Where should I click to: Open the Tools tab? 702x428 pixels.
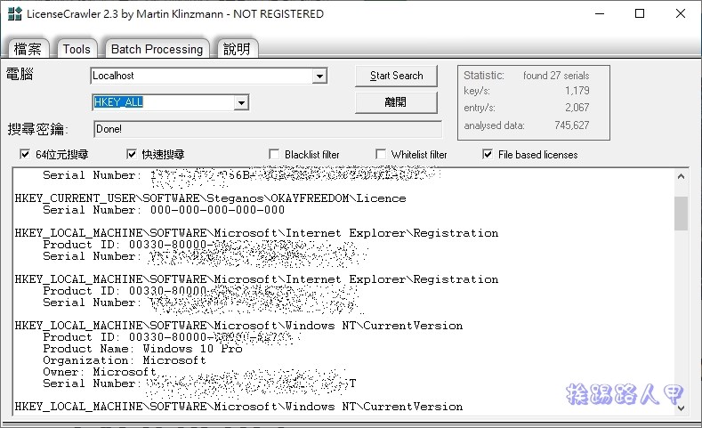77,48
